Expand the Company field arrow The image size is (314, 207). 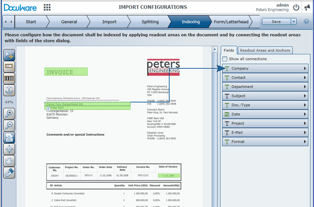point(305,69)
